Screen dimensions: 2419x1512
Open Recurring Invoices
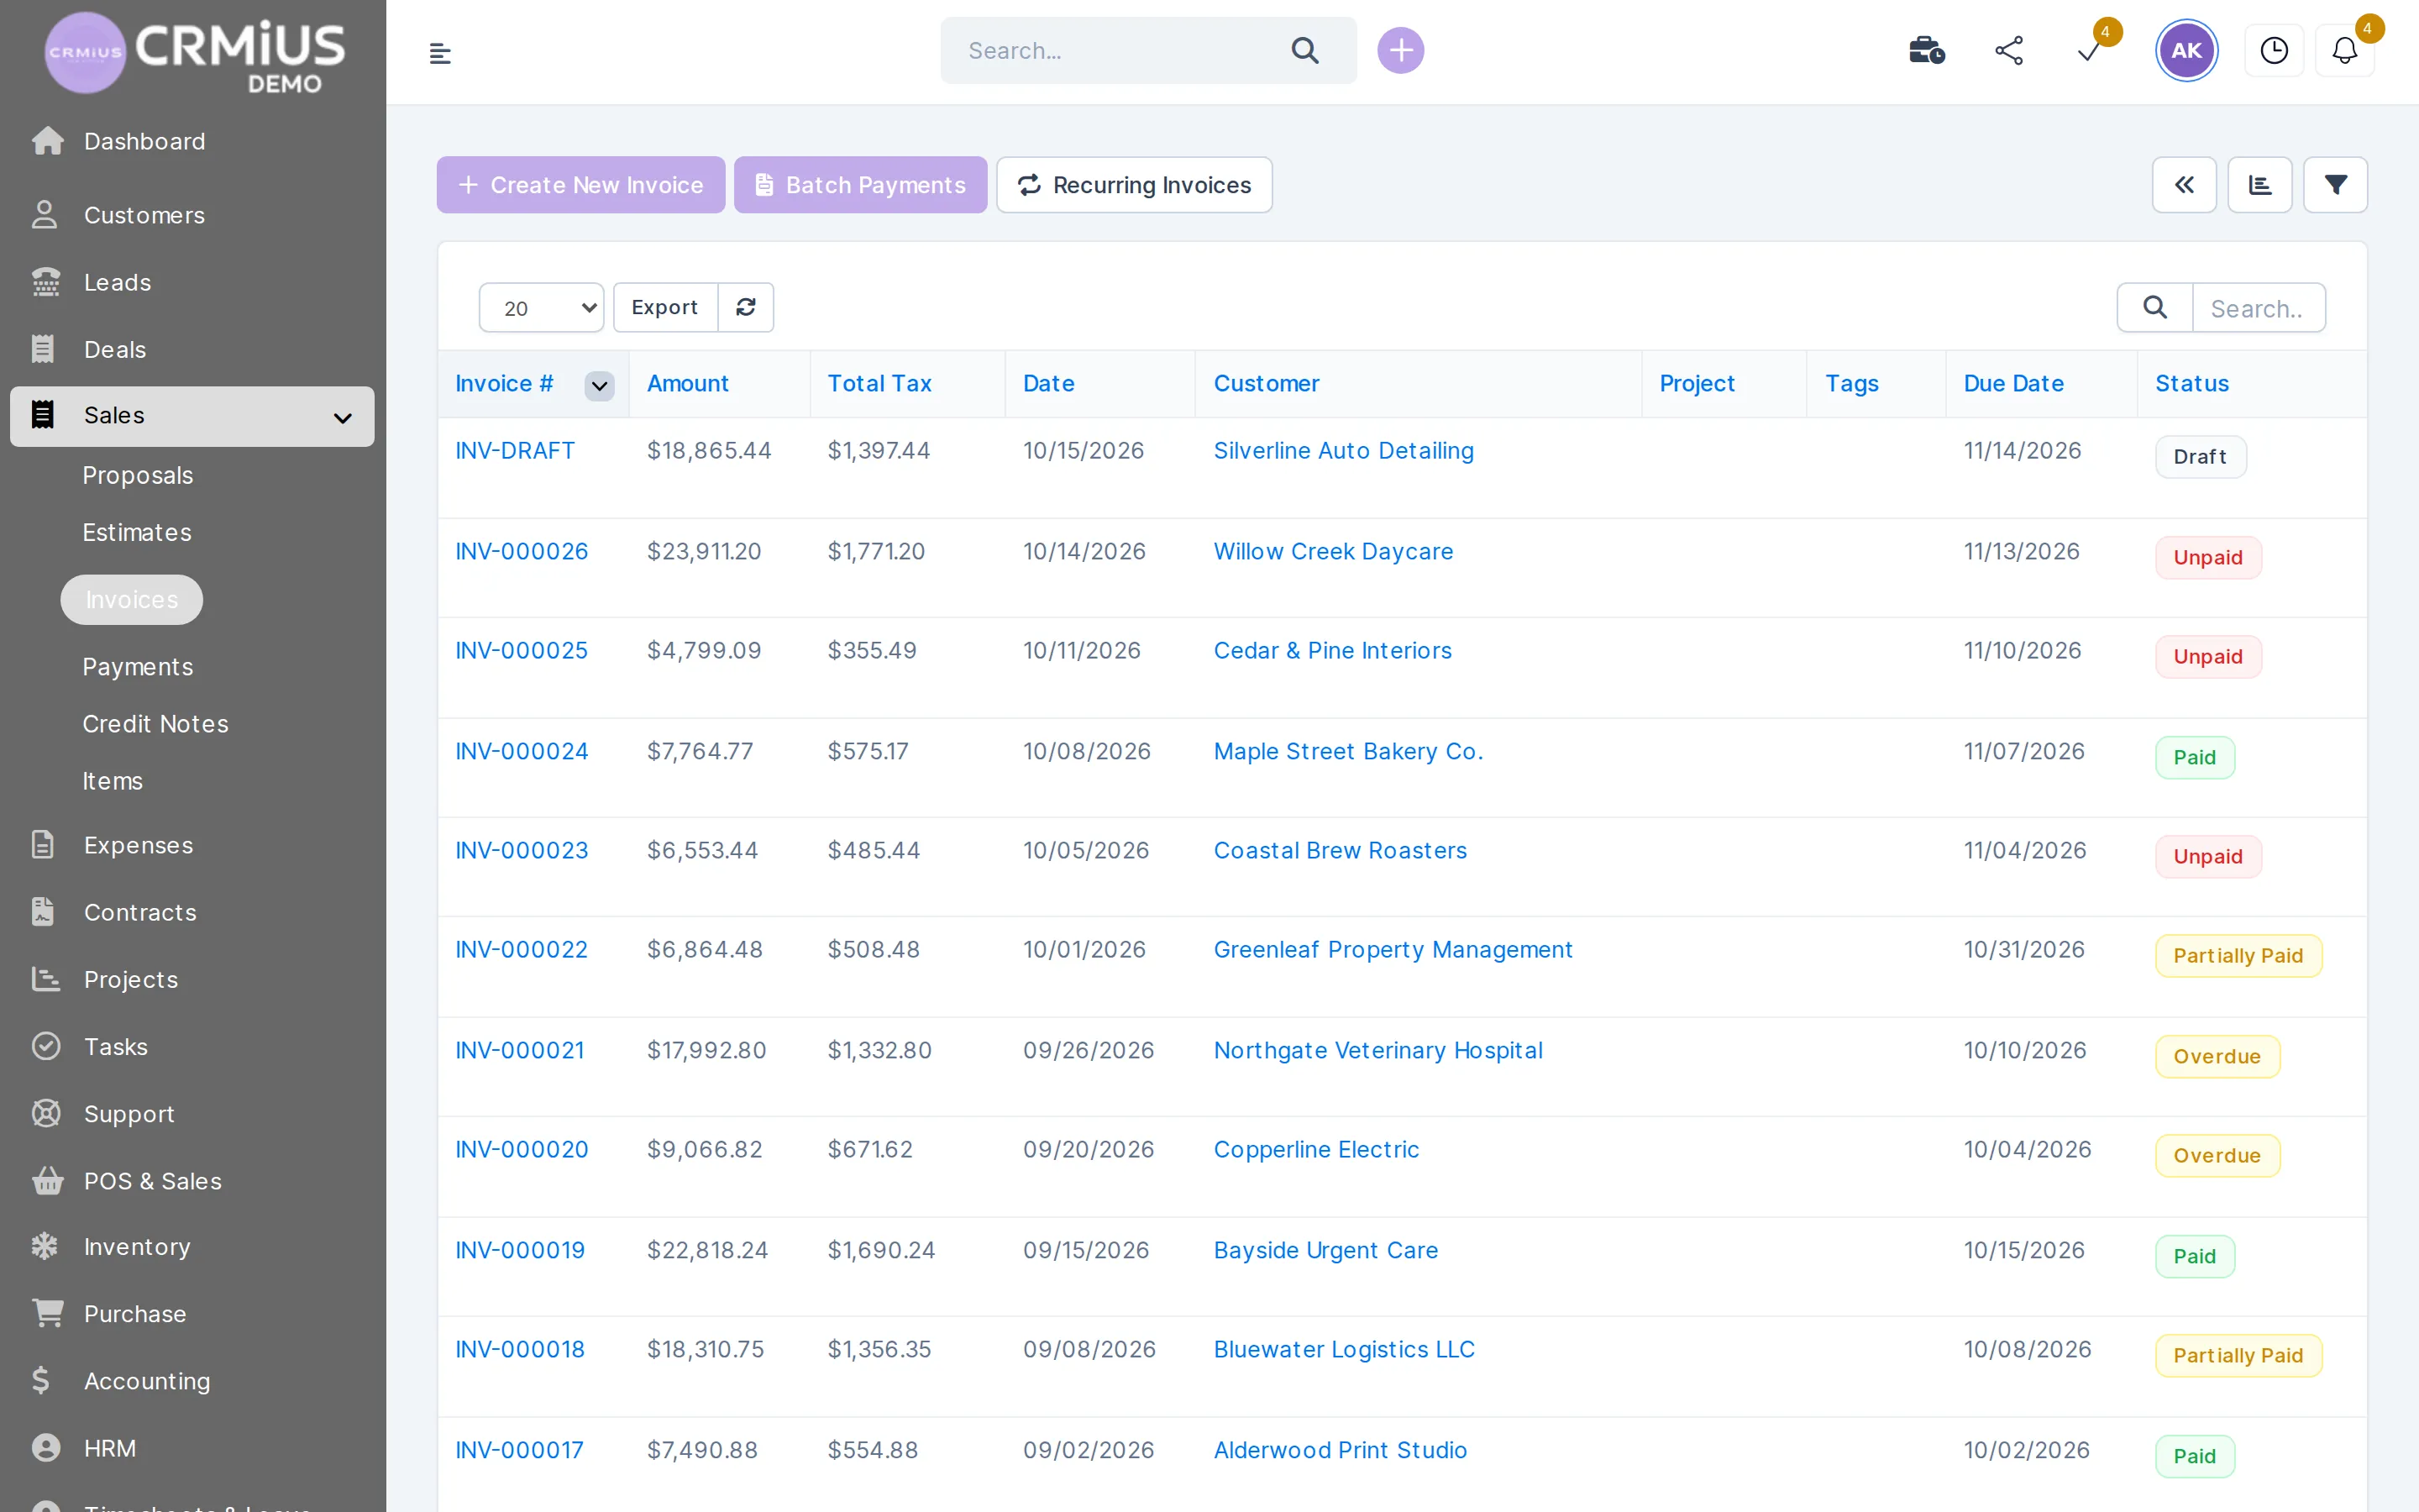tap(1134, 185)
